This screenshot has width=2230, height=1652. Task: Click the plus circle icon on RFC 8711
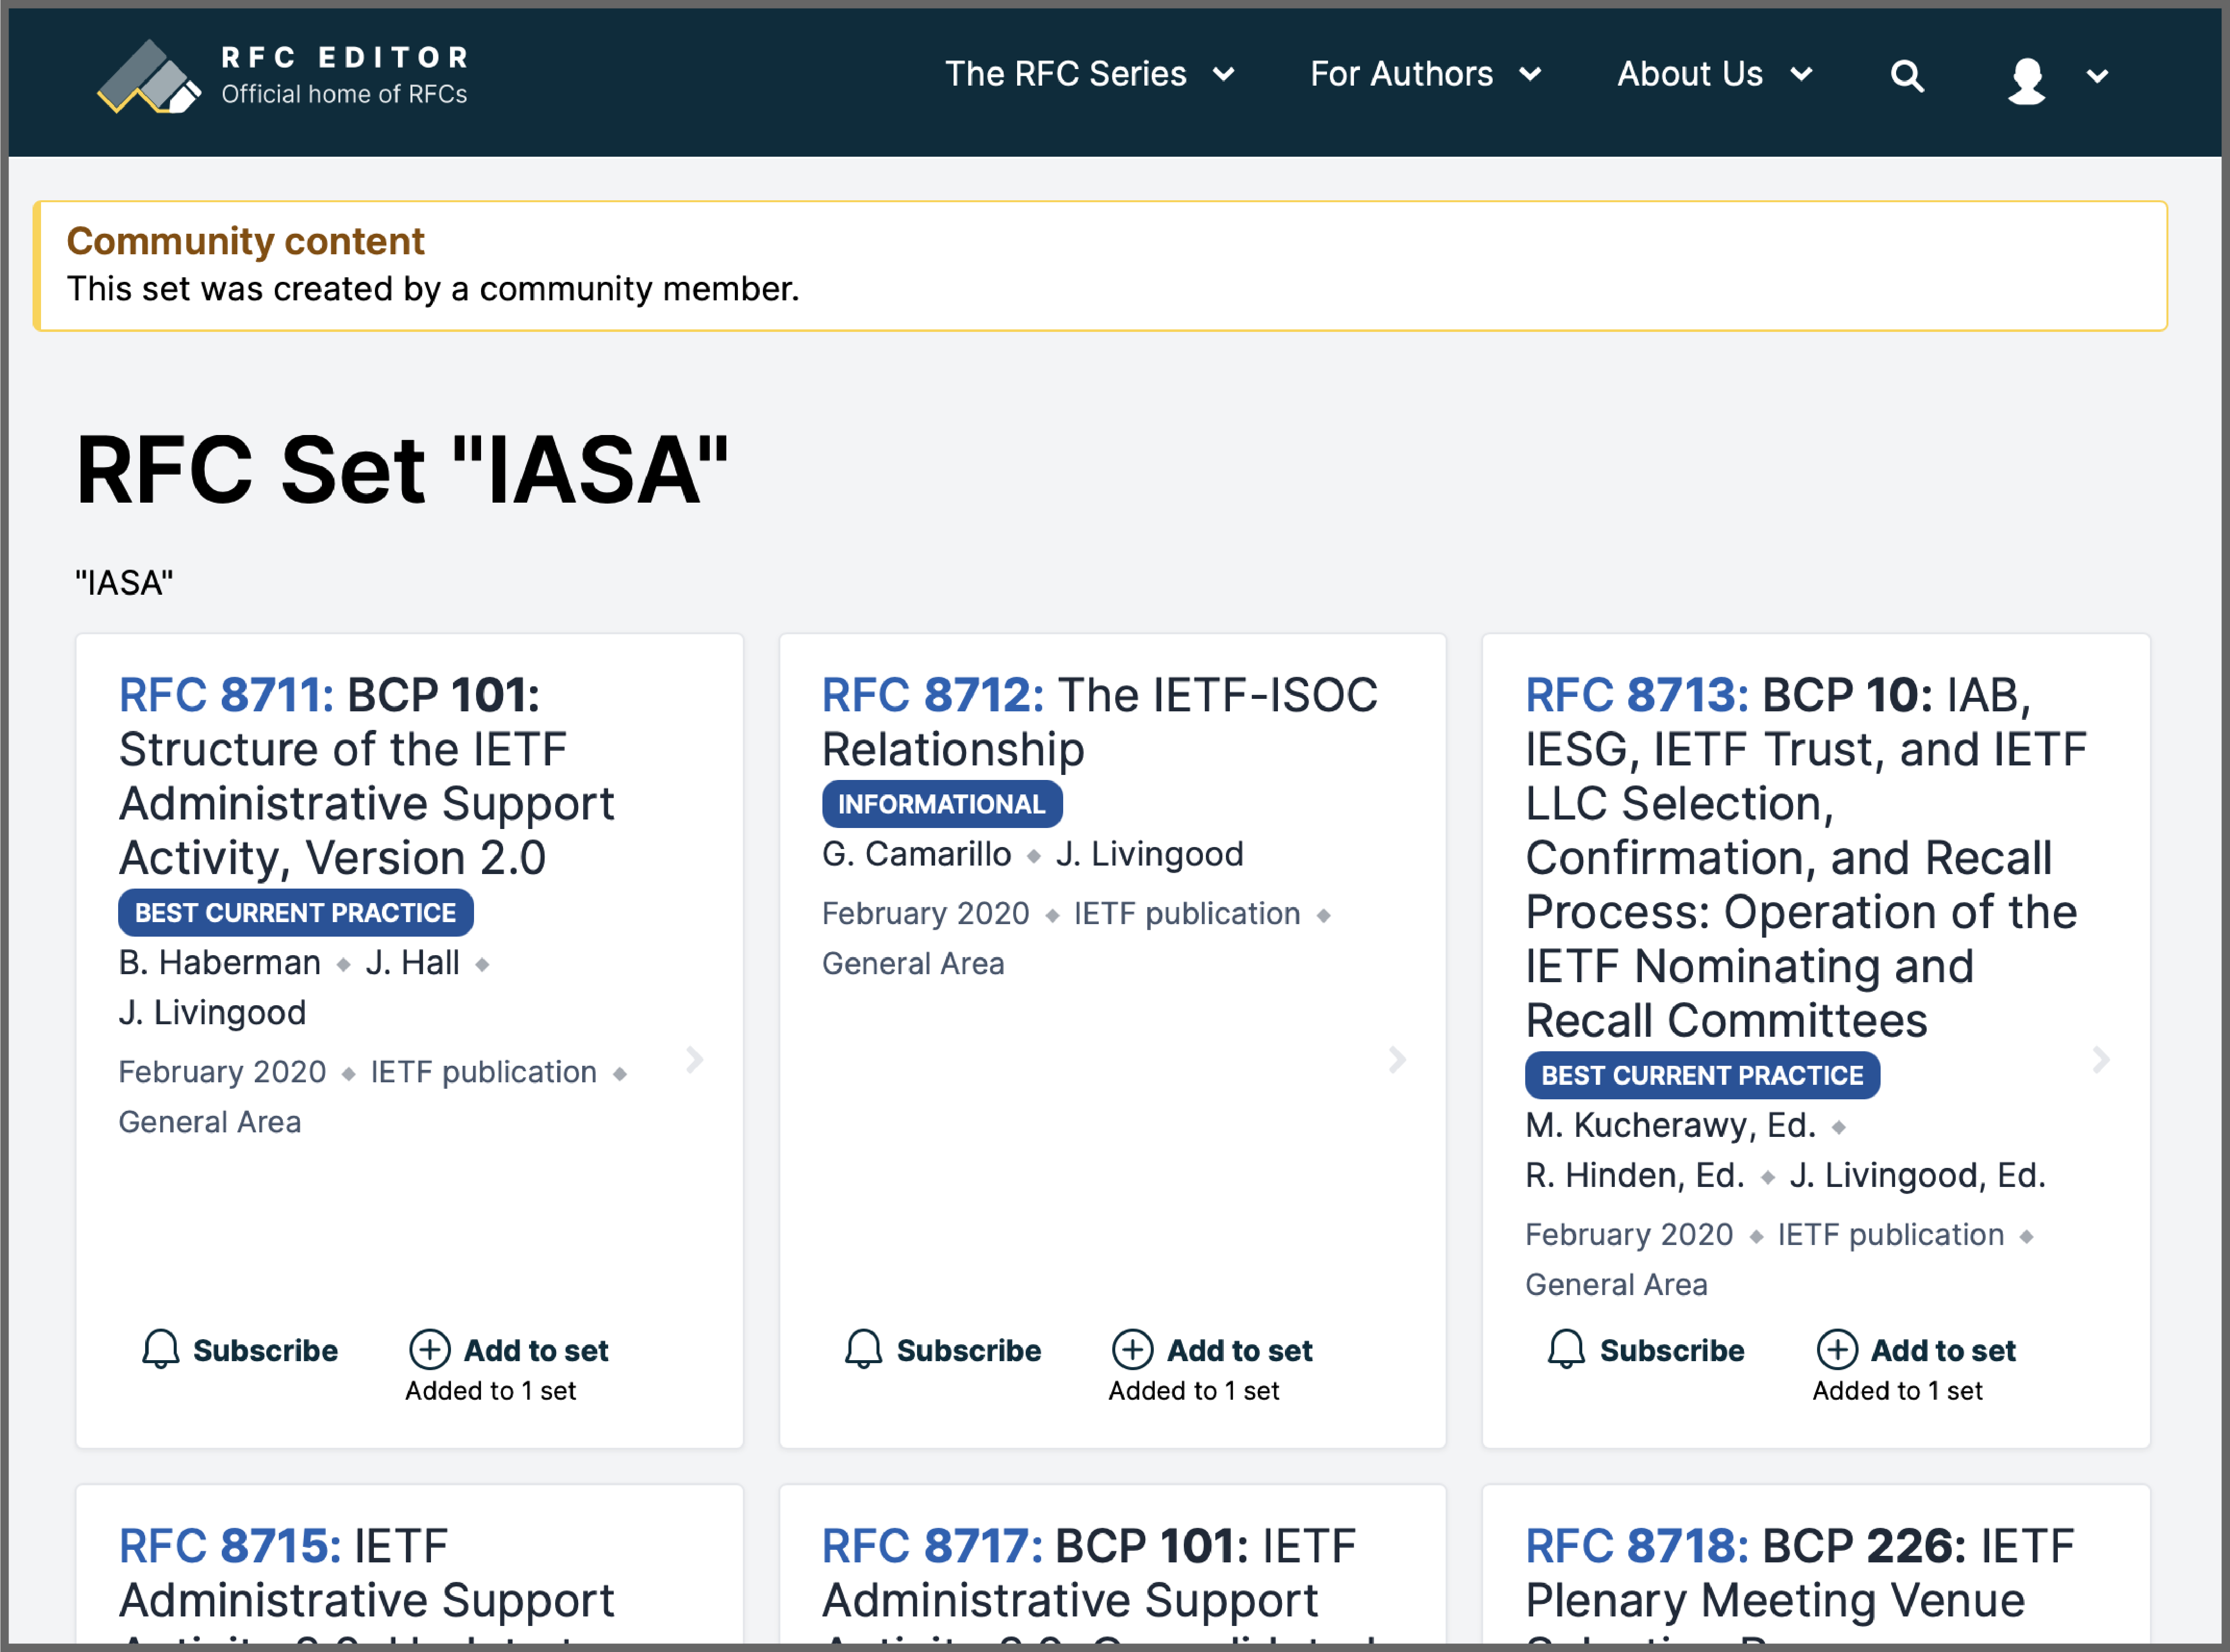(429, 1349)
